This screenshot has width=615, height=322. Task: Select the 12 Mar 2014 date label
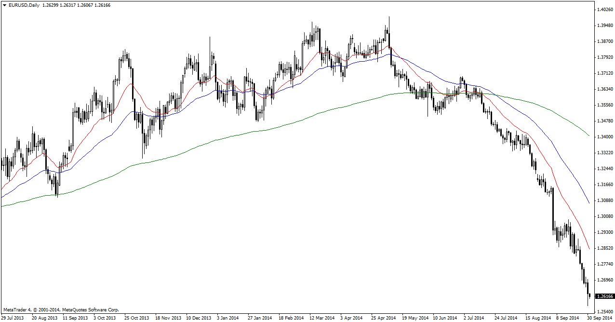tap(321, 318)
